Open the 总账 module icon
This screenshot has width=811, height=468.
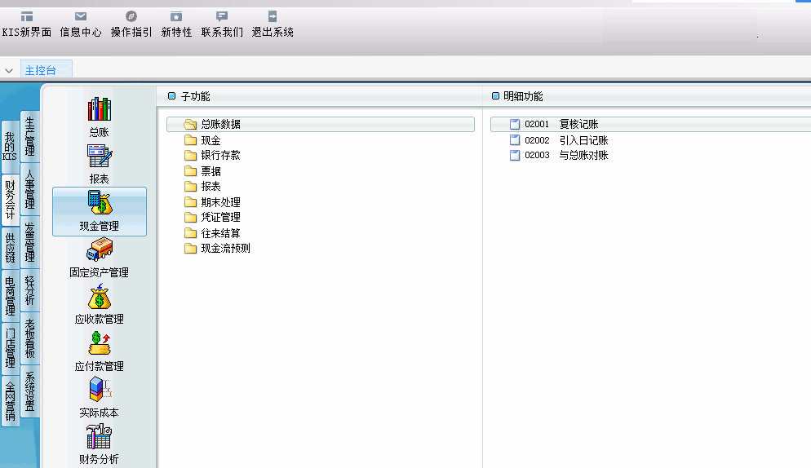coord(99,109)
